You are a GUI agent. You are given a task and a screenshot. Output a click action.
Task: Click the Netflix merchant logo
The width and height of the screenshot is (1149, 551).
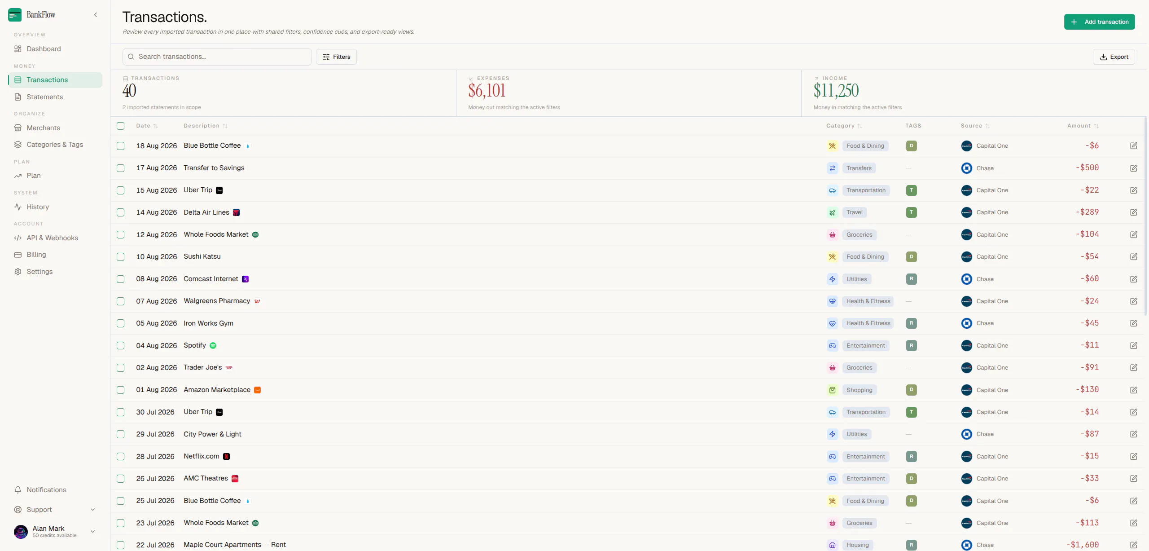tap(227, 456)
